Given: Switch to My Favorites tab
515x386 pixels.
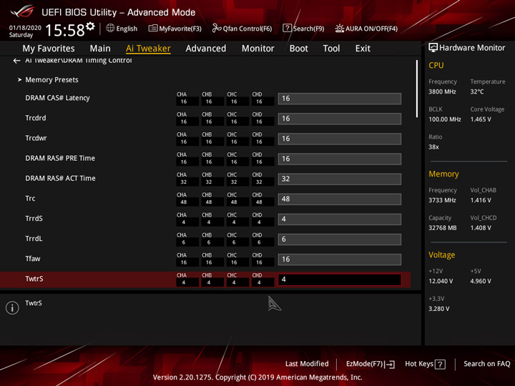Looking at the screenshot, I should pyautogui.click(x=49, y=49).
